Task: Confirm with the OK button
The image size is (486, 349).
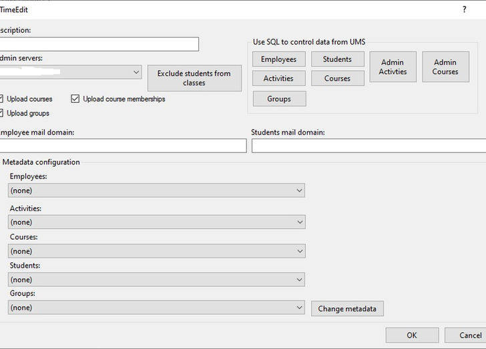Action: (x=412, y=336)
